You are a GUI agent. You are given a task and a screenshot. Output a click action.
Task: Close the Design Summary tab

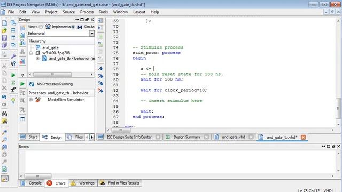pyautogui.click(x=206, y=137)
